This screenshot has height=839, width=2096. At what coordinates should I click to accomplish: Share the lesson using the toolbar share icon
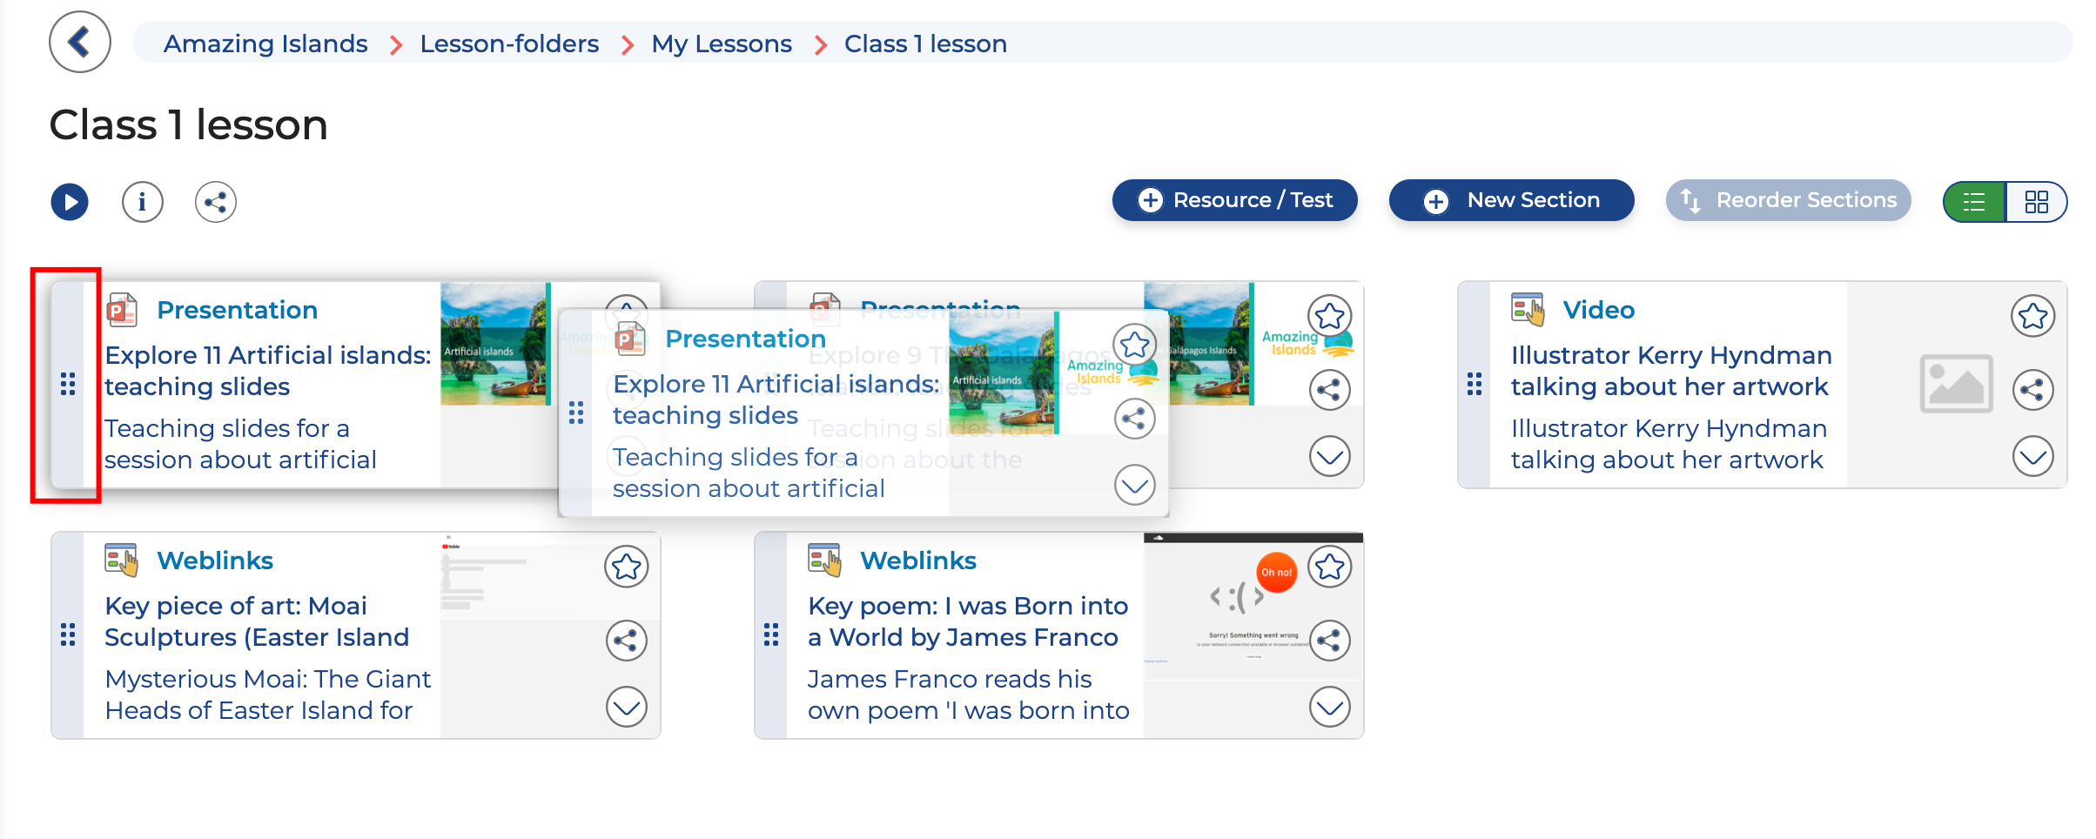(215, 202)
